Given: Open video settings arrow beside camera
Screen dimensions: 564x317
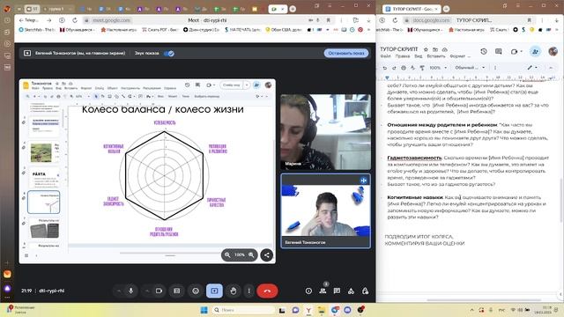Looking at the screenshot, I should click(x=147, y=291).
